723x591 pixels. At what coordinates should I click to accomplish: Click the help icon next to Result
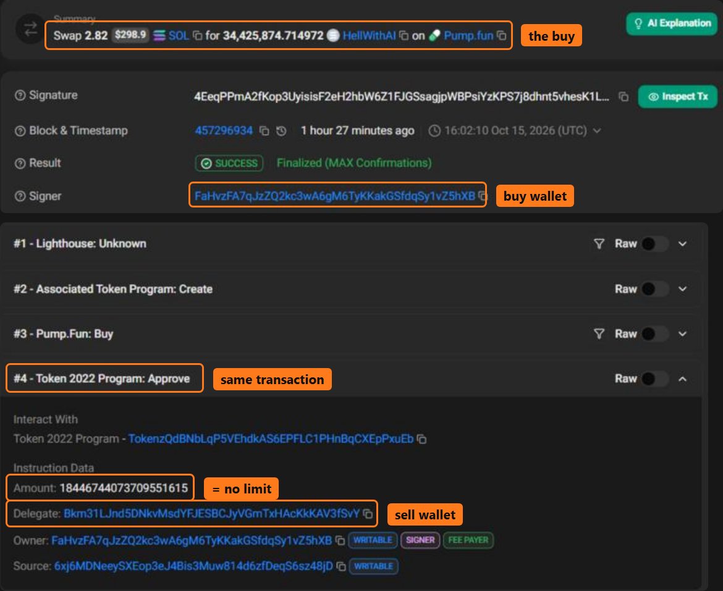coord(20,163)
